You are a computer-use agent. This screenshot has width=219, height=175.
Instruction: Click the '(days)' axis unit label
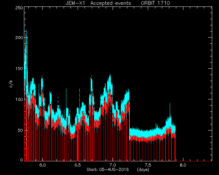point(143,170)
